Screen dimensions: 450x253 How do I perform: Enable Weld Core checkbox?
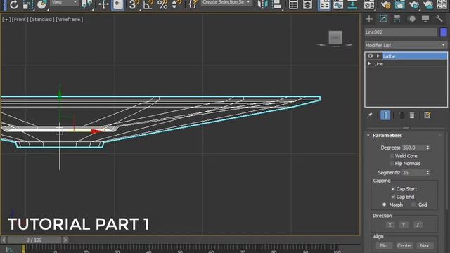[x=392, y=156]
